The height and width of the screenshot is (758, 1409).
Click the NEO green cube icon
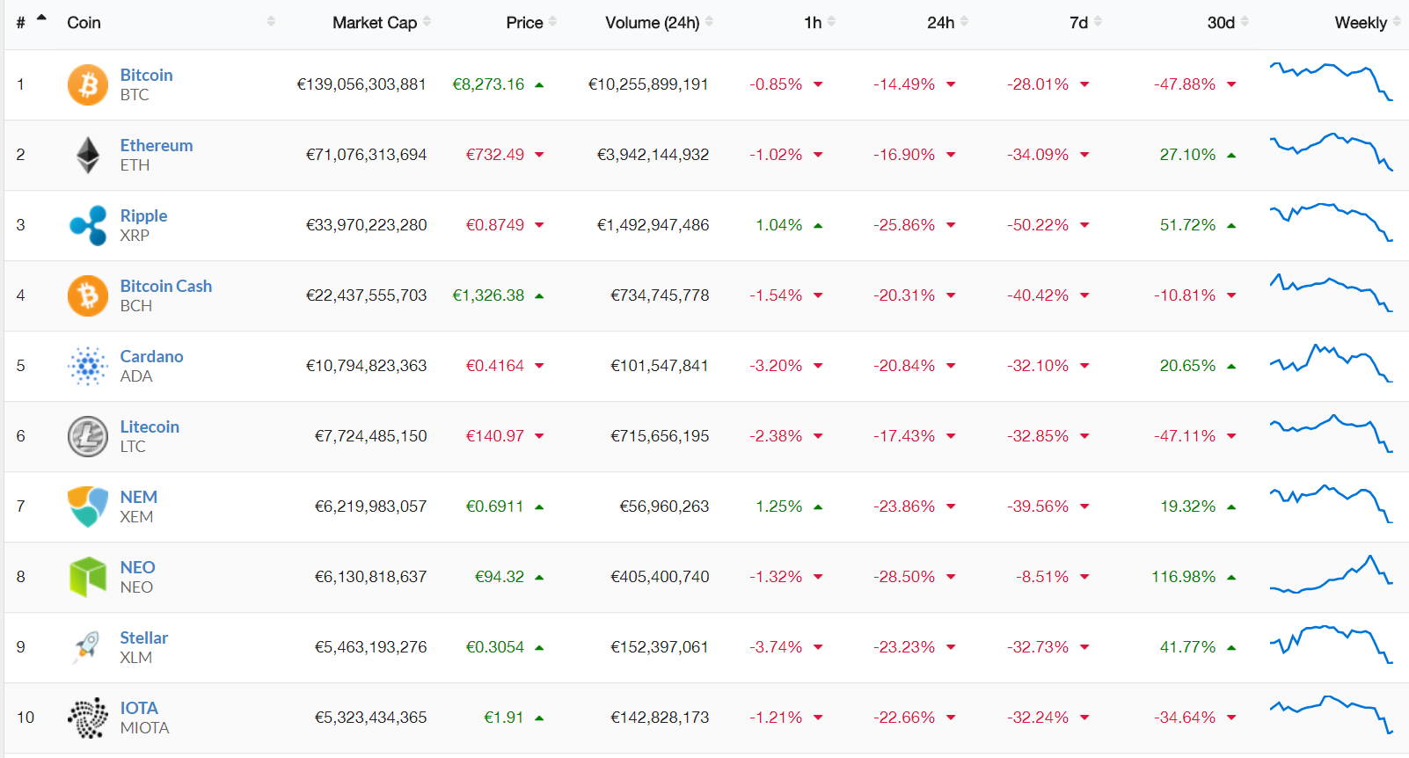point(88,577)
